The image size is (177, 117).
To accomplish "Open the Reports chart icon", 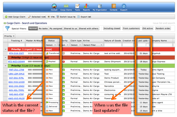I will (x=86, y=6).
